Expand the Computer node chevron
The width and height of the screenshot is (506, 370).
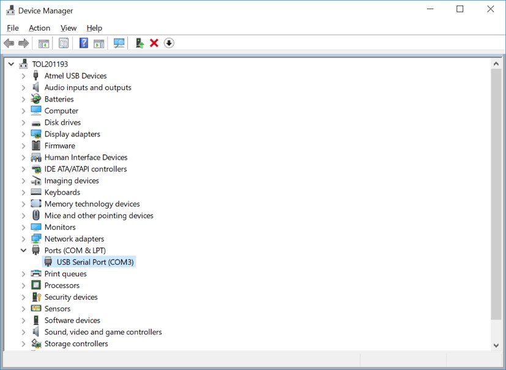pos(23,111)
